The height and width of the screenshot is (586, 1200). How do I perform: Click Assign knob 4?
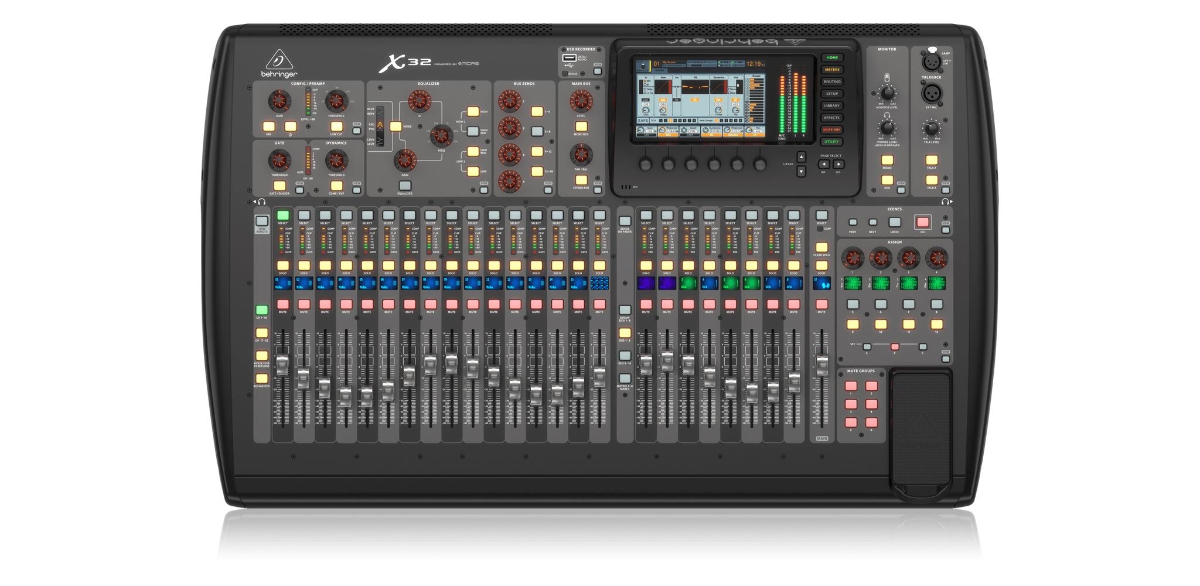(x=936, y=257)
